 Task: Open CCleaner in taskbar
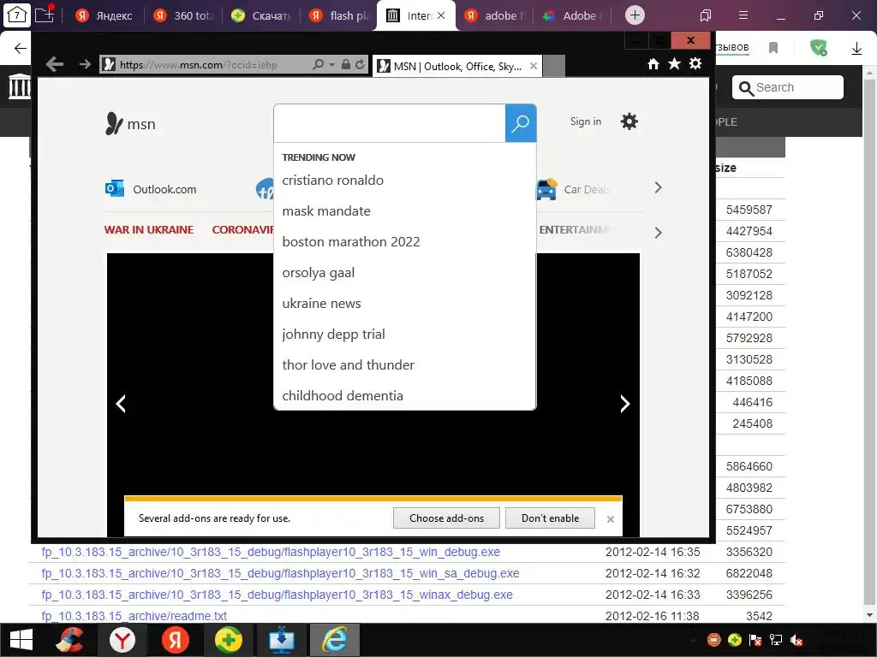pos(70,640)
